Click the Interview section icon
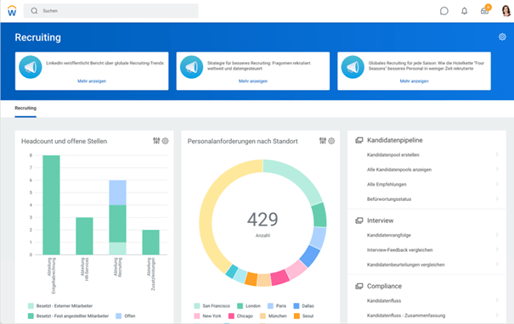Screen dimensions: 514x324 (x=359, y=221)
